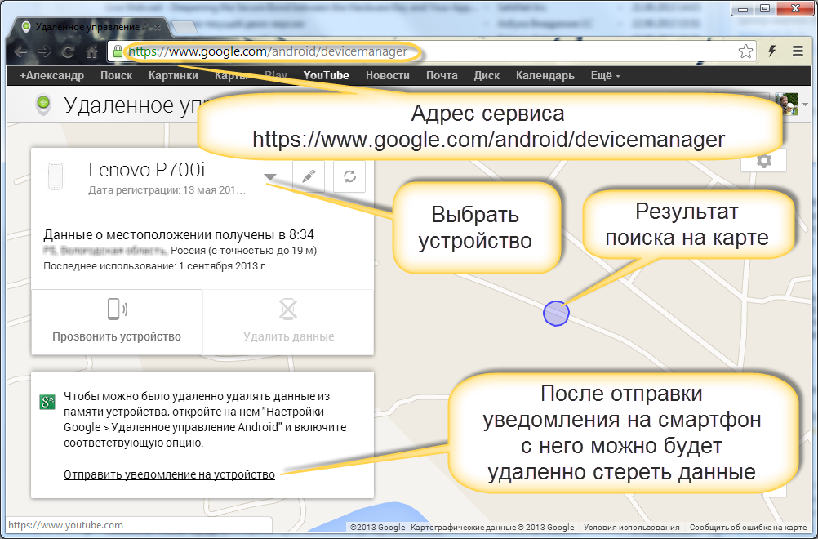The image size is (818, 539).
Task: Click the bookmark star in address bar
Action: 745,51
